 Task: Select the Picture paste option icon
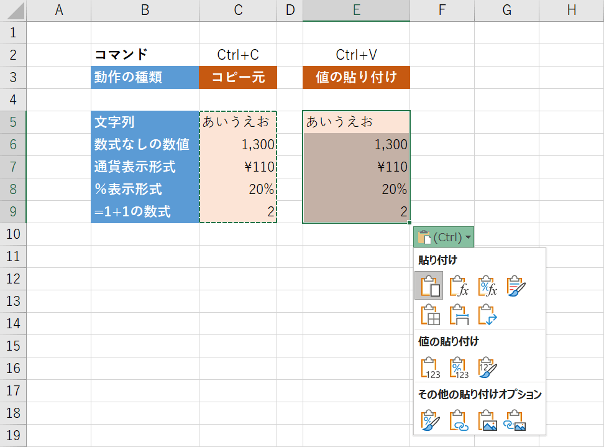click(487, 420)
